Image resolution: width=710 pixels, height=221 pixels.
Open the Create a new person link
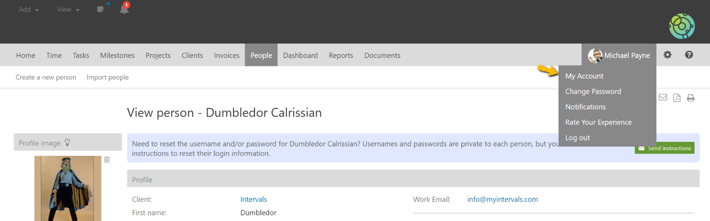click(46, 77)
